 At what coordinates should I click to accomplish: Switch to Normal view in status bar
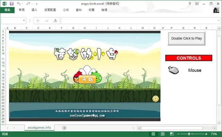[153, 134]
